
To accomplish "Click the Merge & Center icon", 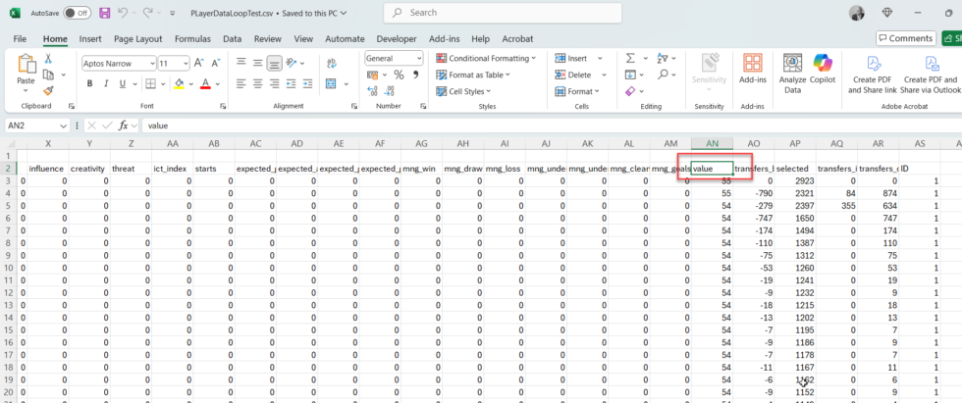I will (332, 83).
